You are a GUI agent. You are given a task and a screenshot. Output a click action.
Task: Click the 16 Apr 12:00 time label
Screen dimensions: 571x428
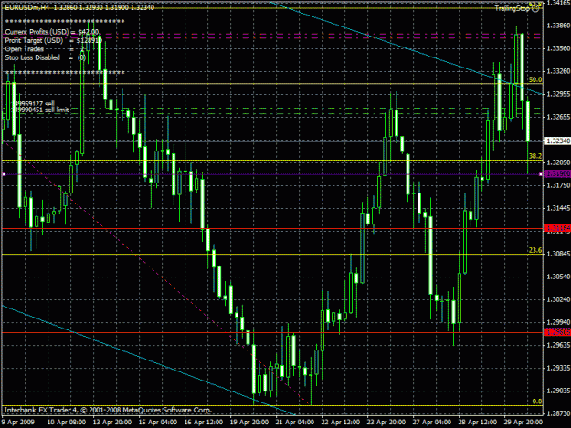click(x=203, y=423)
